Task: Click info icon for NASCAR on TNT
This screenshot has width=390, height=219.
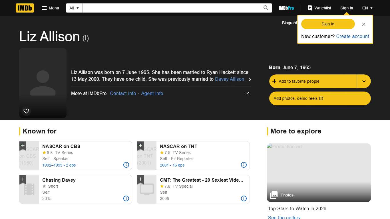Action: click(x=244, y=165)
